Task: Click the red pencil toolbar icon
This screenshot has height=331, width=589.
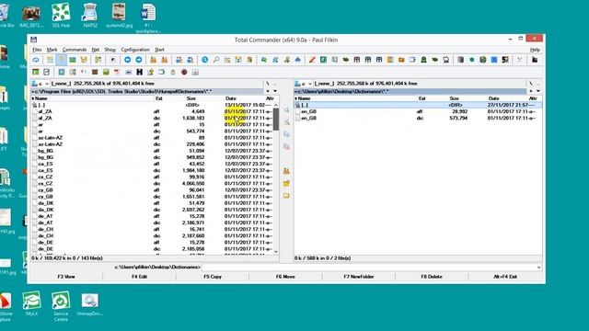Action: click(312, 60)
